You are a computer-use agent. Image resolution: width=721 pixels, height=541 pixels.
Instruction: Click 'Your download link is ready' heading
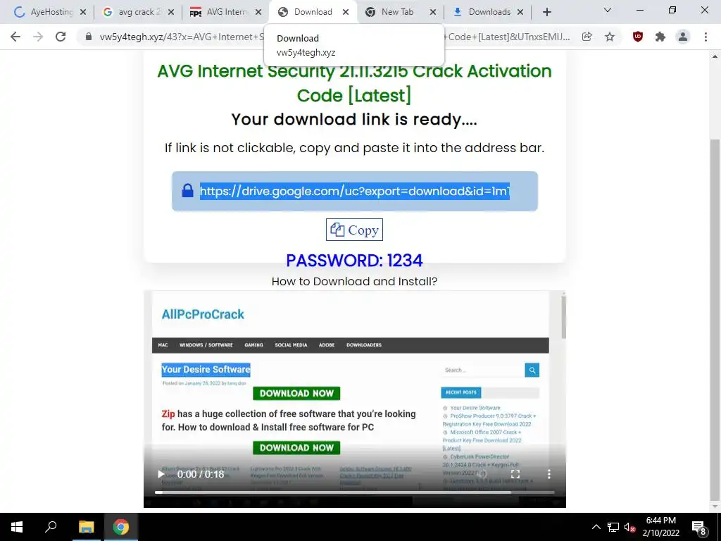point(354,120)
